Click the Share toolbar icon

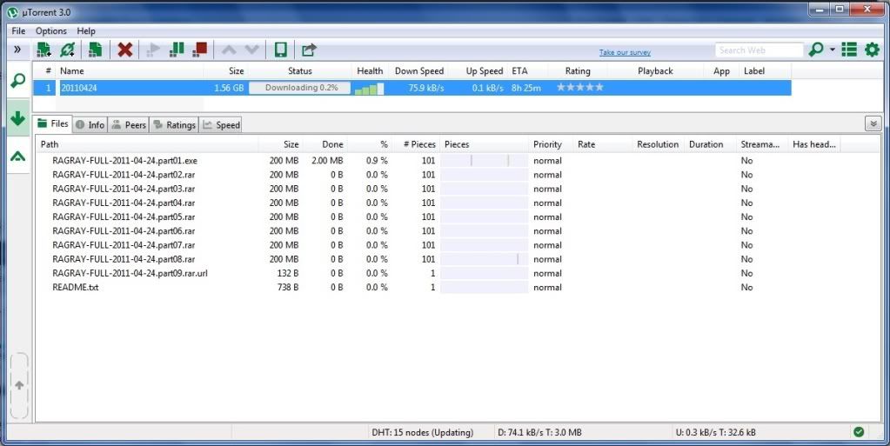308,50
